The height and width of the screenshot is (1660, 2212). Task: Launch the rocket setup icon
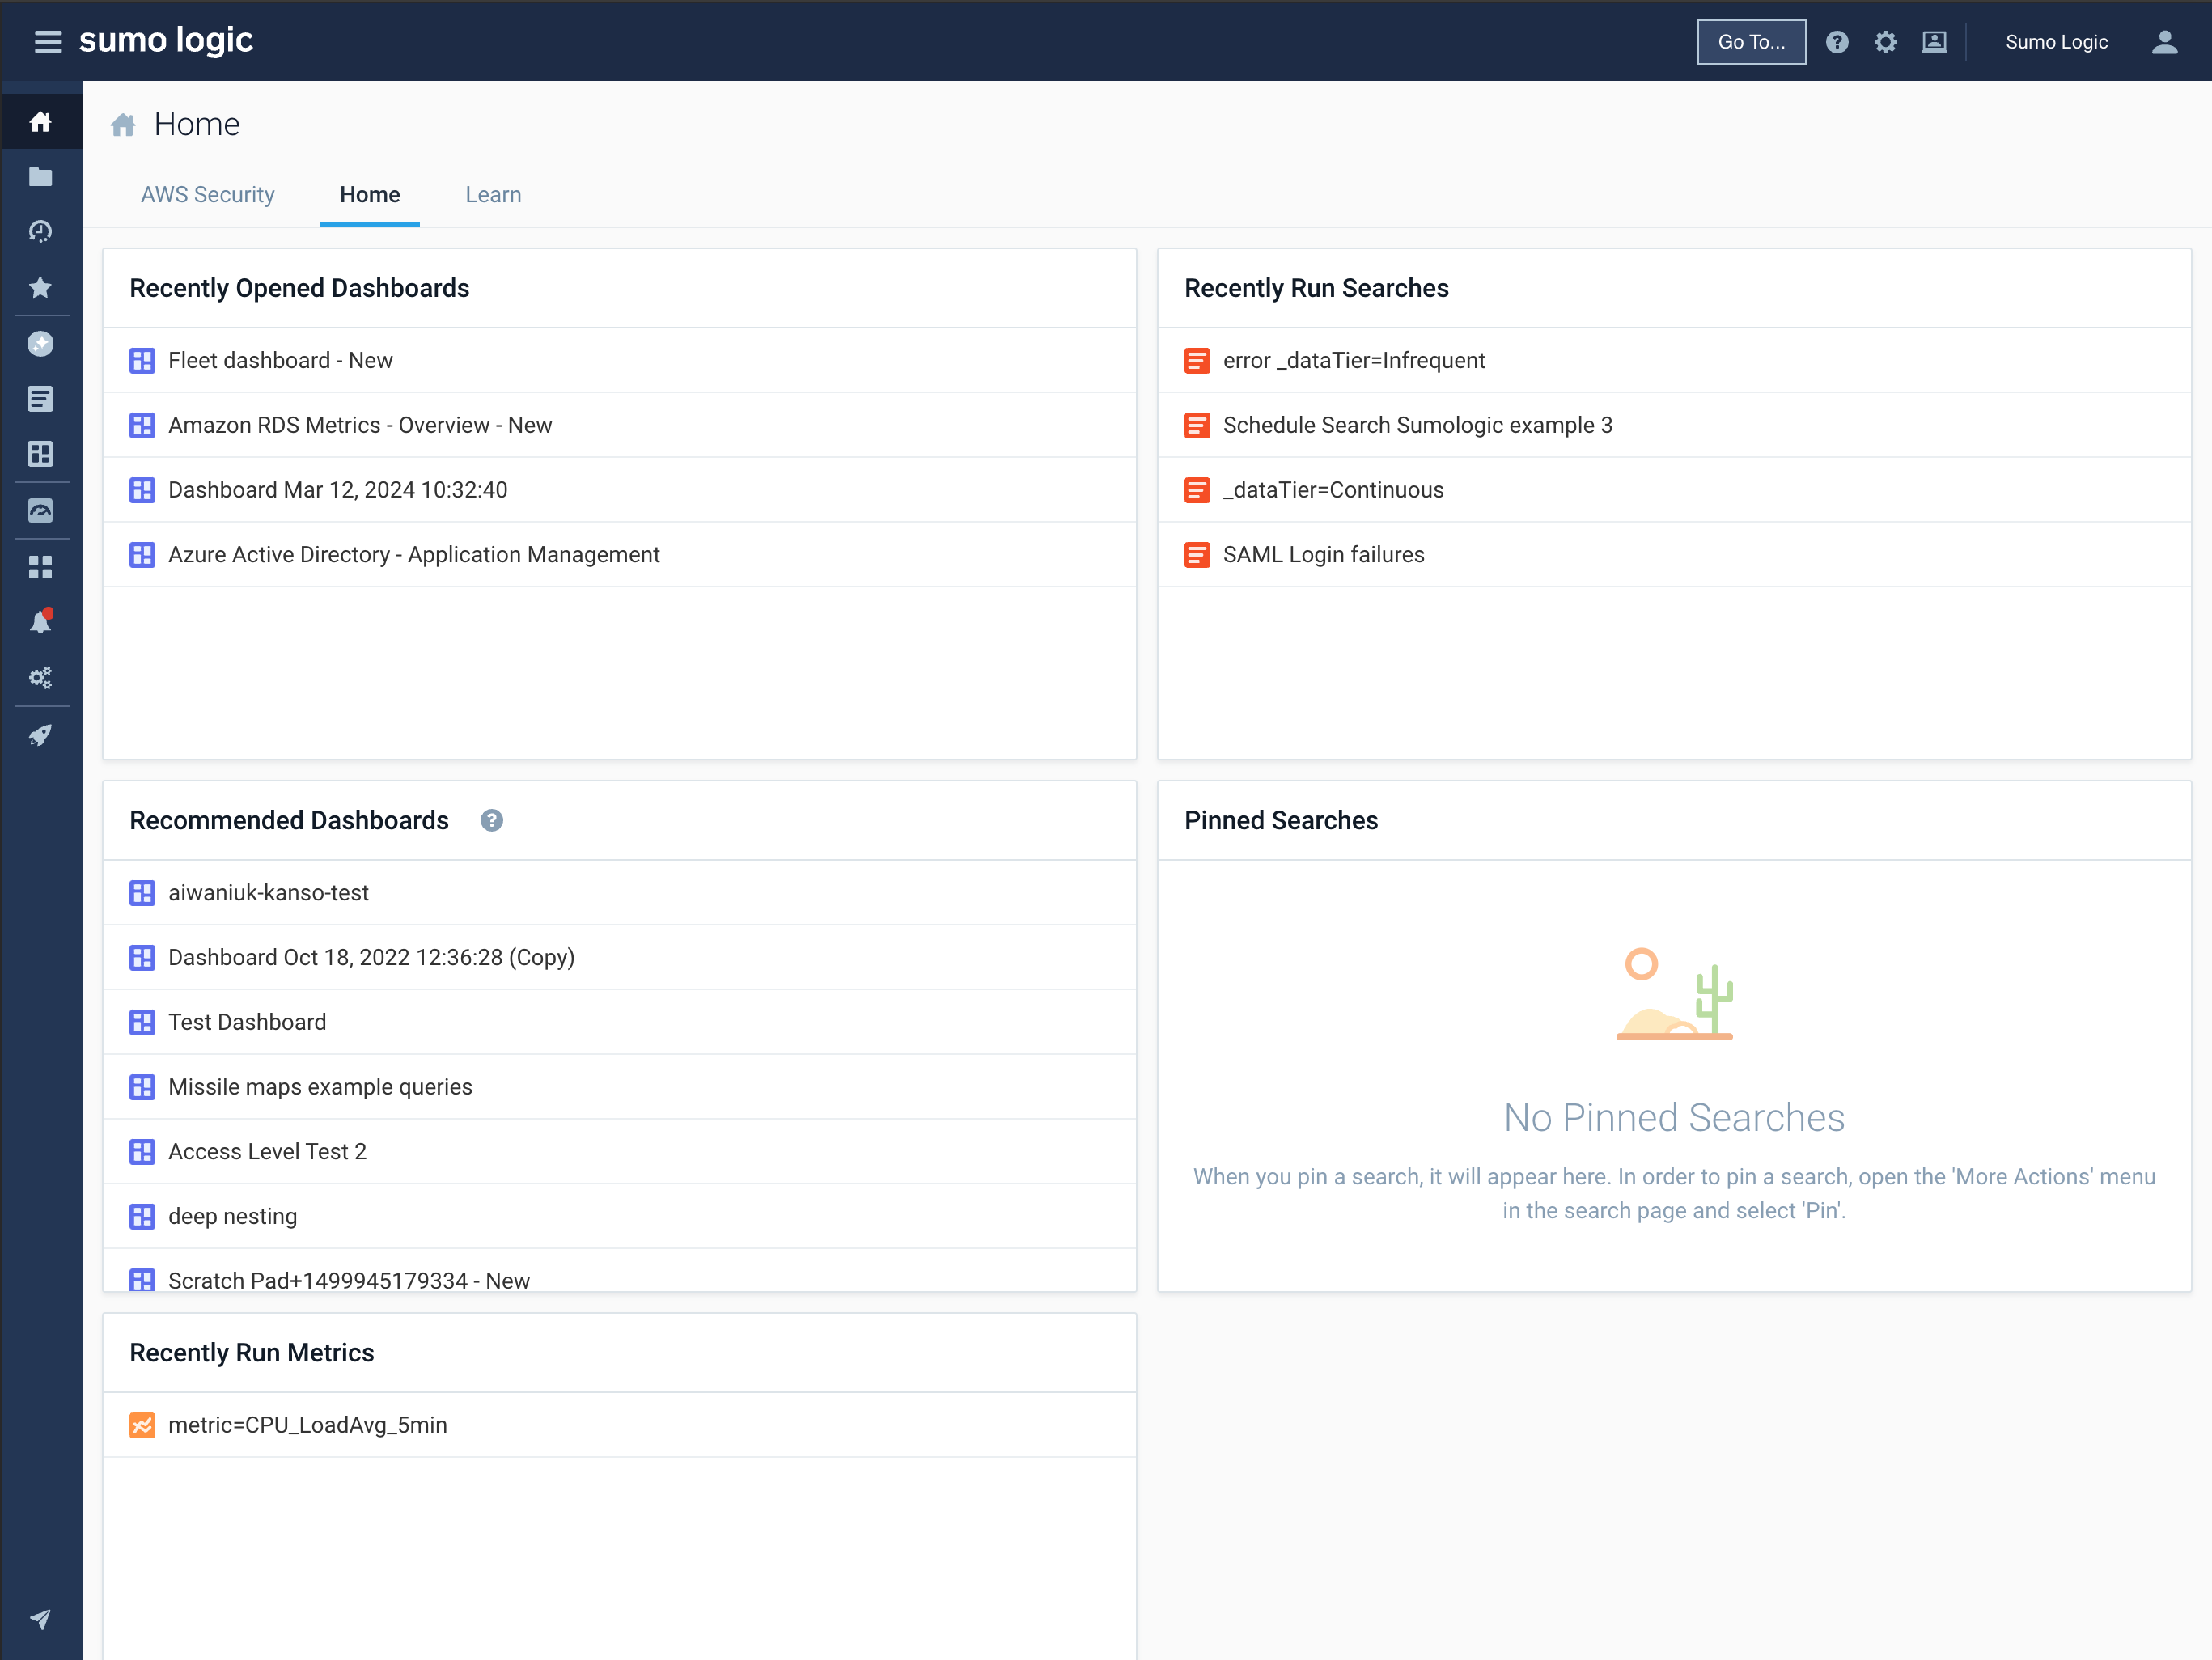click(x=41, y=735)
